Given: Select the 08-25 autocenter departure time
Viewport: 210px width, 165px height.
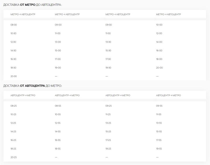Looking at the screenshot, I should tap(13, 106).
